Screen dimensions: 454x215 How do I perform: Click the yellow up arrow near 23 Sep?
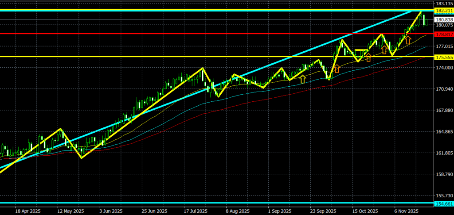click(x=303, y=79)
